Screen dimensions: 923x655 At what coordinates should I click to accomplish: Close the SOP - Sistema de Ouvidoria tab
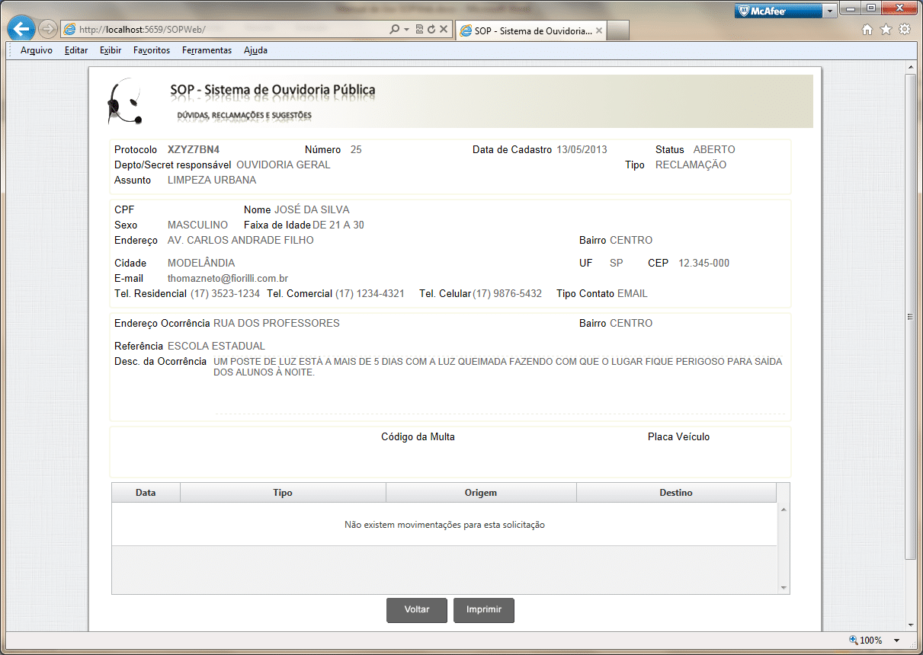pyautogui.click(x=599, y=30)
